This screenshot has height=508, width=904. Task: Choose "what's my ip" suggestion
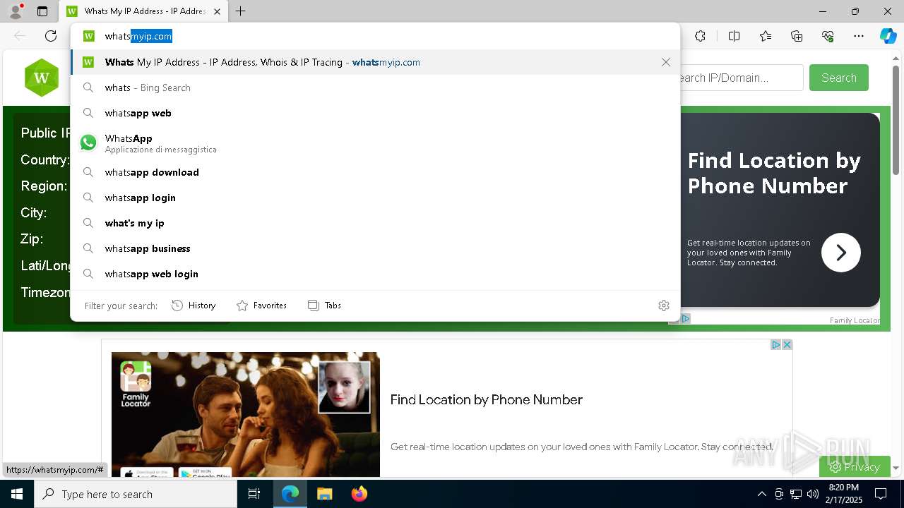(x=375, y=223)
